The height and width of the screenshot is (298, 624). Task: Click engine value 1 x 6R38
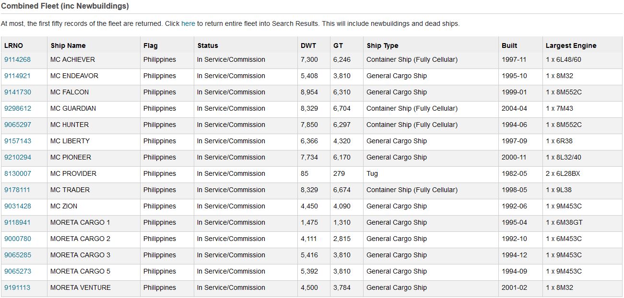click(559, 141)
